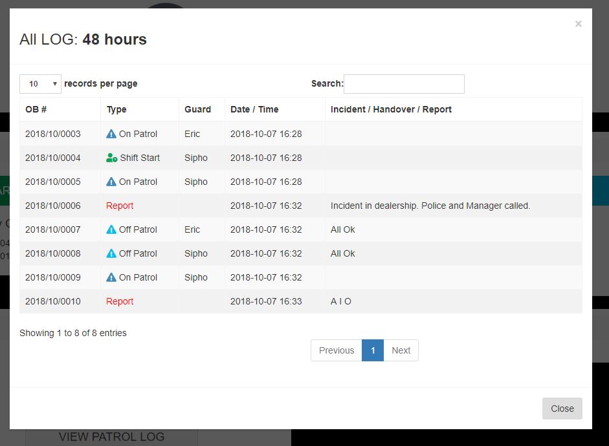
Task: Click the On Patrol icon in row 2018/10/0009
Action: pos(111,277)
